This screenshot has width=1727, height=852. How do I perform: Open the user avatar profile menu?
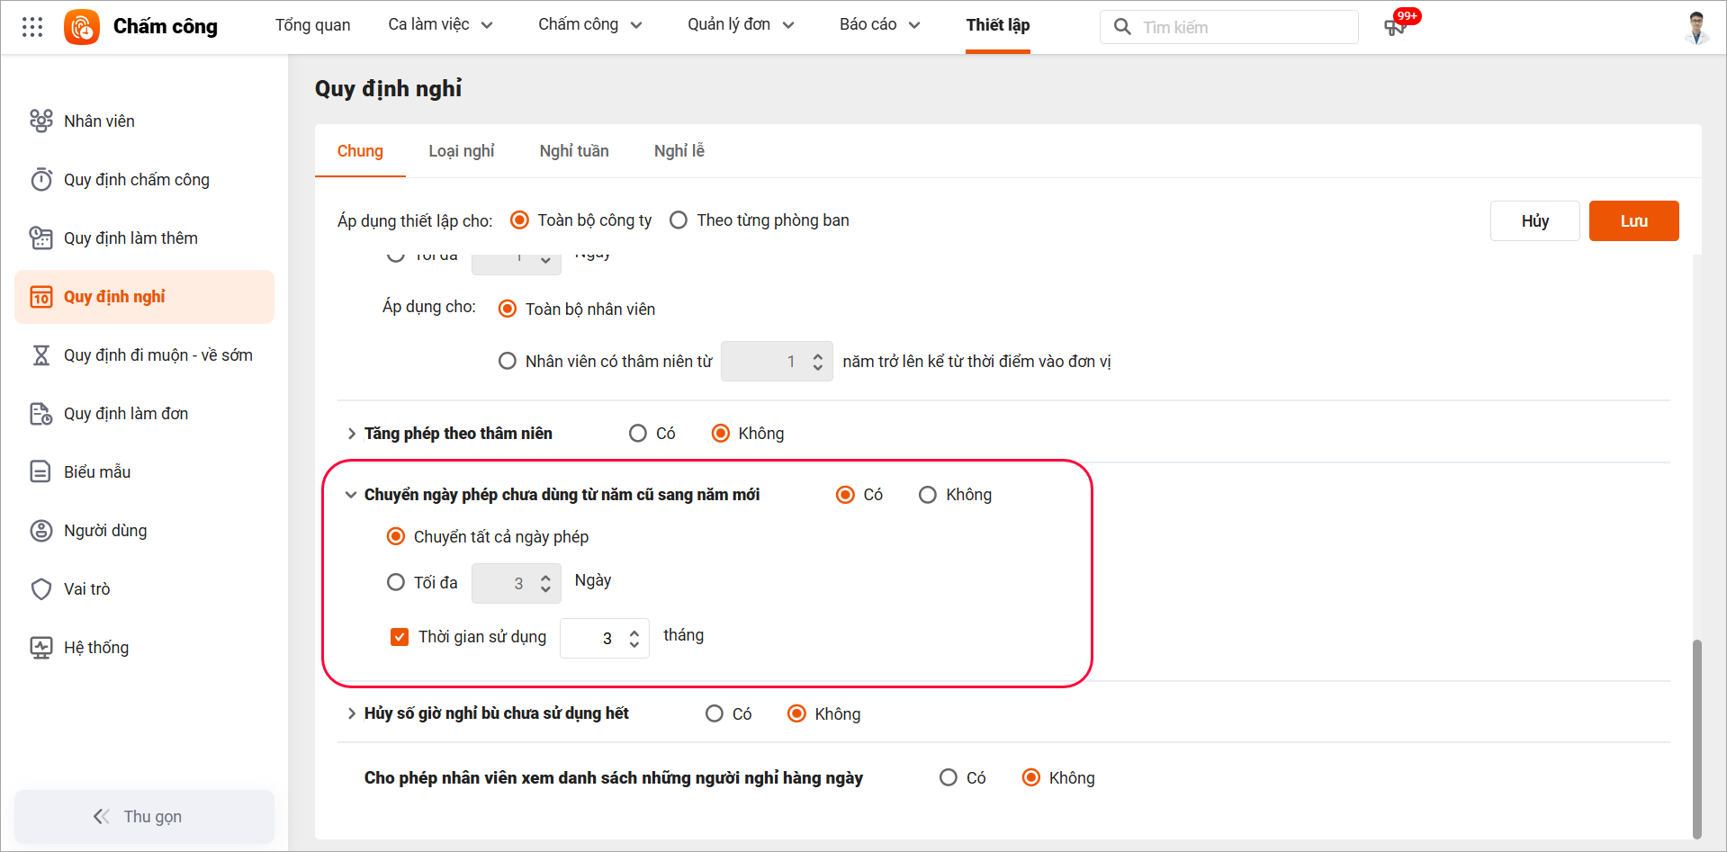(1696, 27)
